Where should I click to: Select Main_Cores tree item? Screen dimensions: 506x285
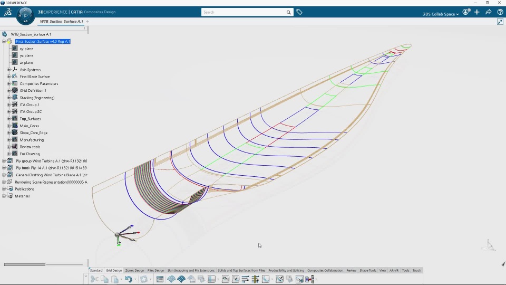click(30, 126)
